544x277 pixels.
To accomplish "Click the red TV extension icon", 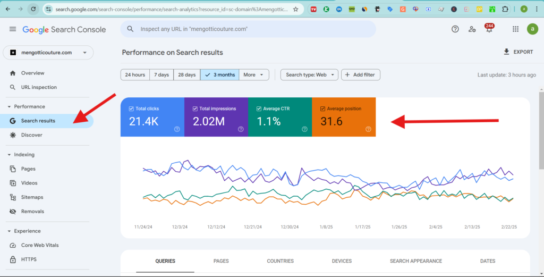I will (313, 10).
